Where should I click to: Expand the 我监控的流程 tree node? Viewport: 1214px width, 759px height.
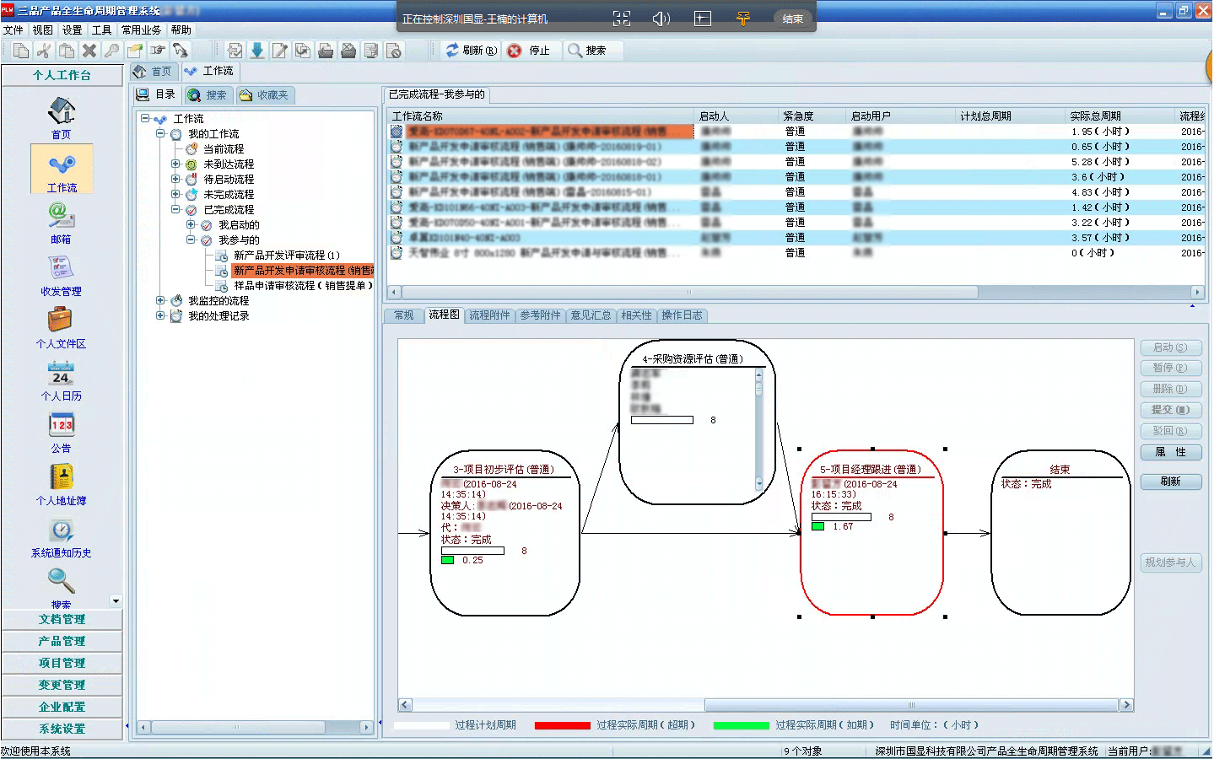coord(160,300)
